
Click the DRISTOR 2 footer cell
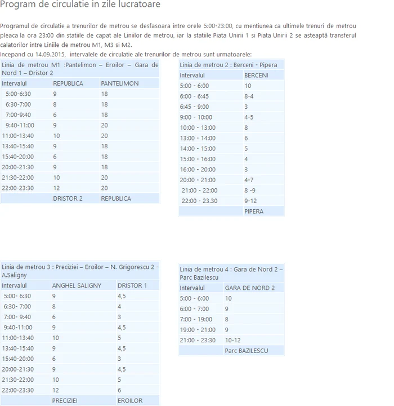[68, 198]
